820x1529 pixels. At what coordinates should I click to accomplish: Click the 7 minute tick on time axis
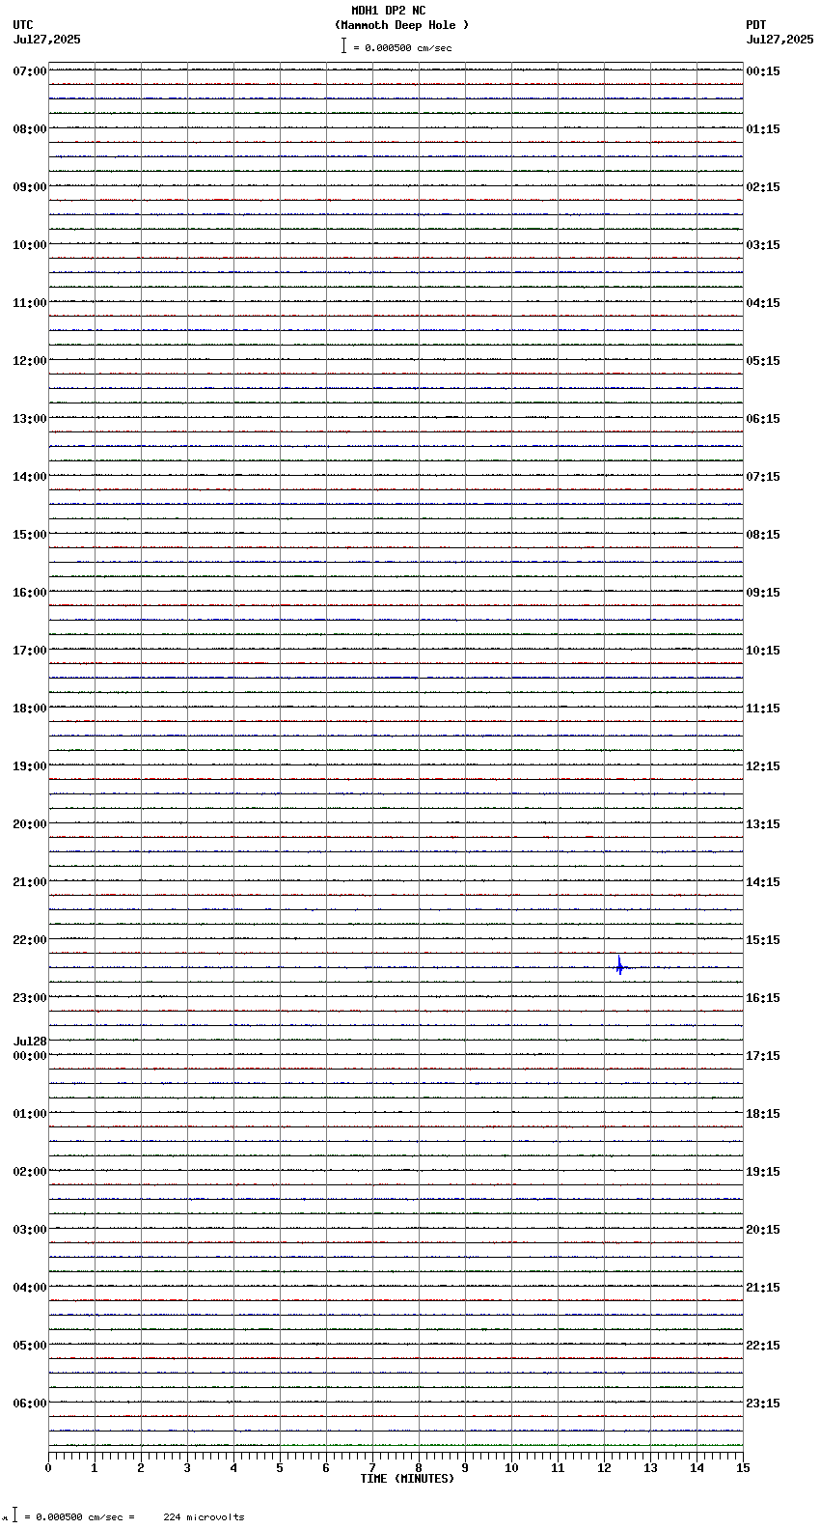click(x=372, y=1468)
